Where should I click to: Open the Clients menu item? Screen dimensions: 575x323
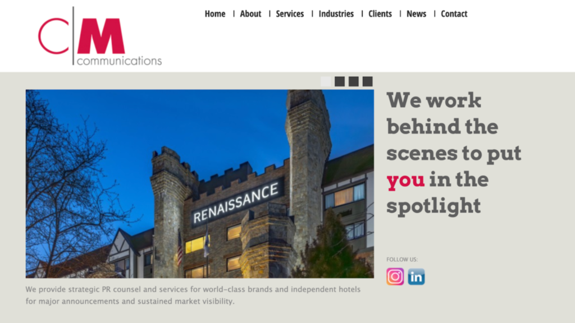pyautogui.click(x=380, y=14)
